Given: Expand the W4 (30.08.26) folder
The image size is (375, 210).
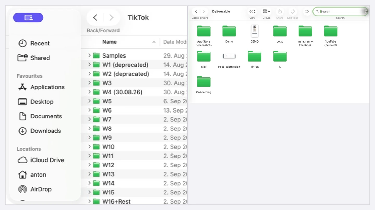Looking at the screenshot, I should [x=89, y=92].
